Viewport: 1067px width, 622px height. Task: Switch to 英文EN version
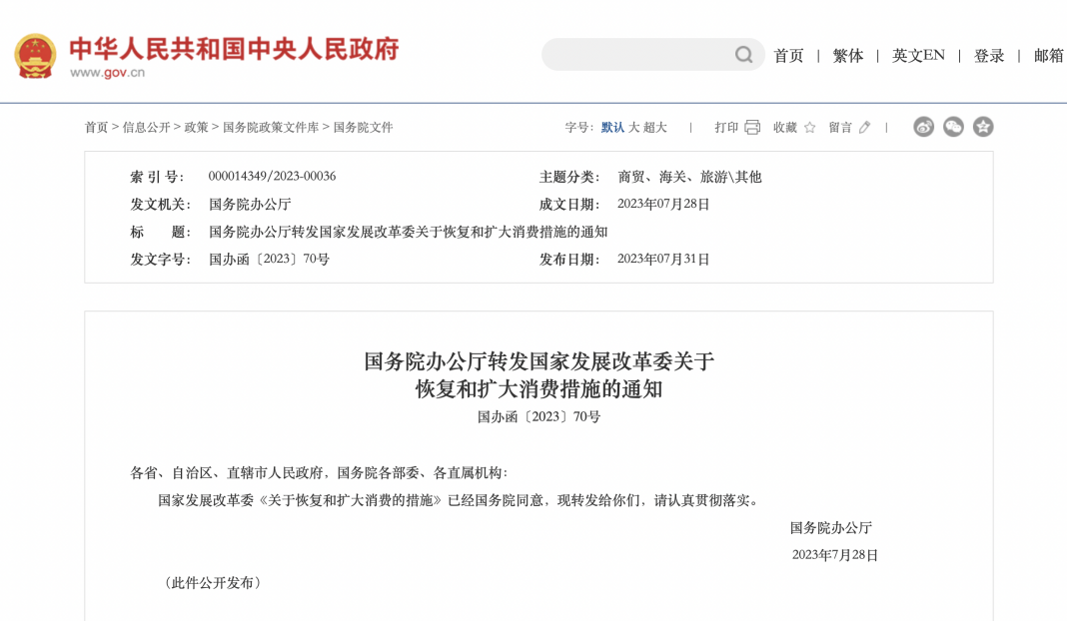coord(918,56)
